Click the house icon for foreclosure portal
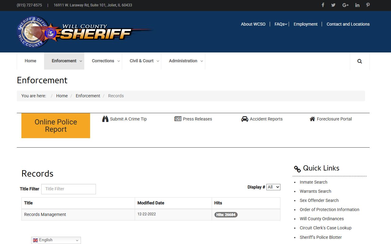This screenshot has width=391, height=244. point(312,119)
